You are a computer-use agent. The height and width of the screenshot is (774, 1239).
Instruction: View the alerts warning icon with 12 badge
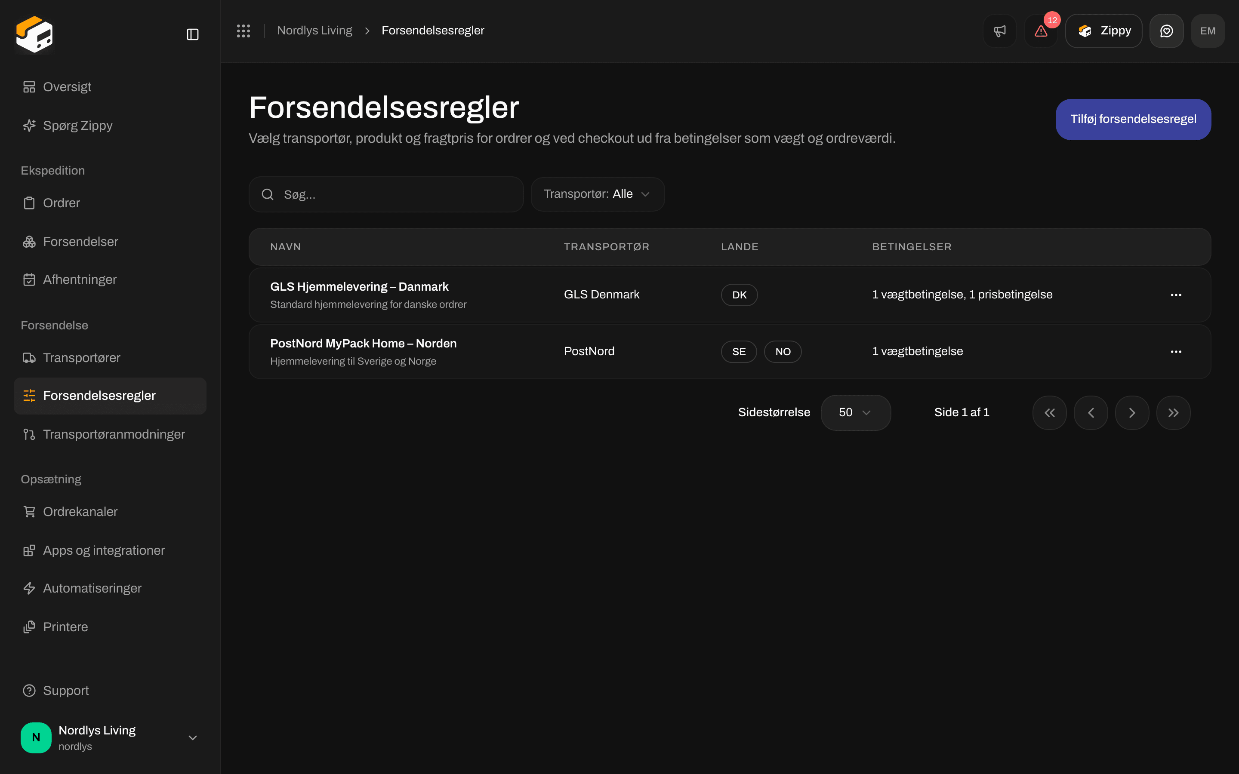click(1041, 31)
